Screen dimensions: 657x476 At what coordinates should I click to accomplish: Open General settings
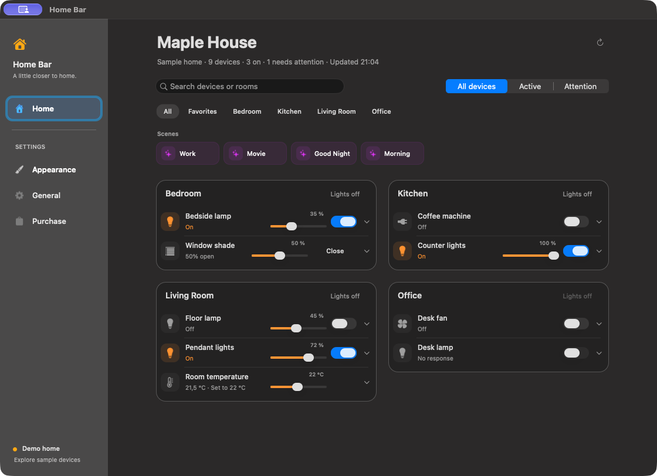click(x=54, y=196)
